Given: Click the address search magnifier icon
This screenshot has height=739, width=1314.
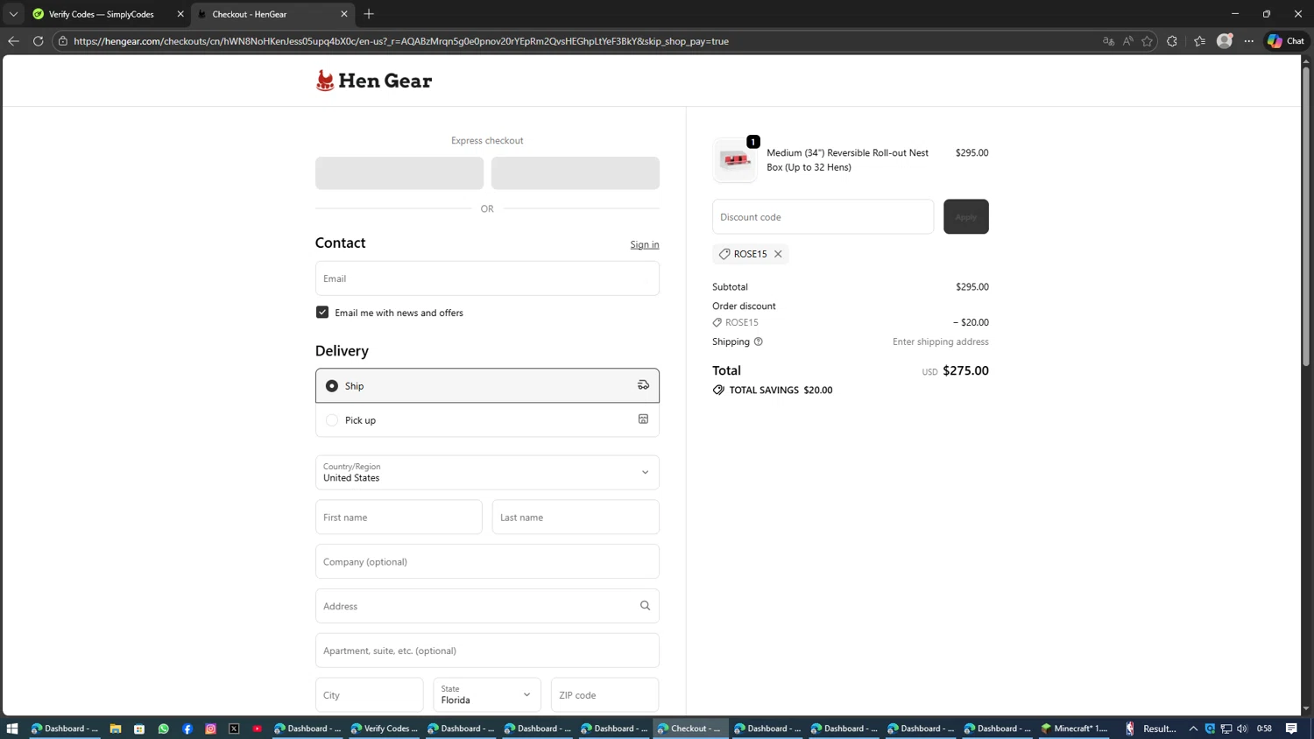Looking at the screenshot, I should 645,606.
